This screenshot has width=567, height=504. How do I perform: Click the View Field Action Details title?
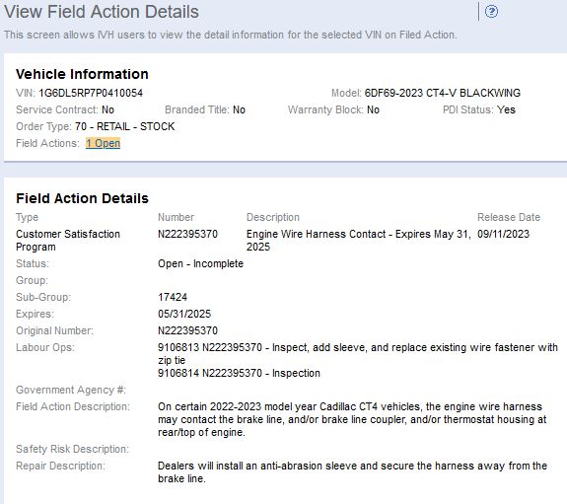pos(102,12)
